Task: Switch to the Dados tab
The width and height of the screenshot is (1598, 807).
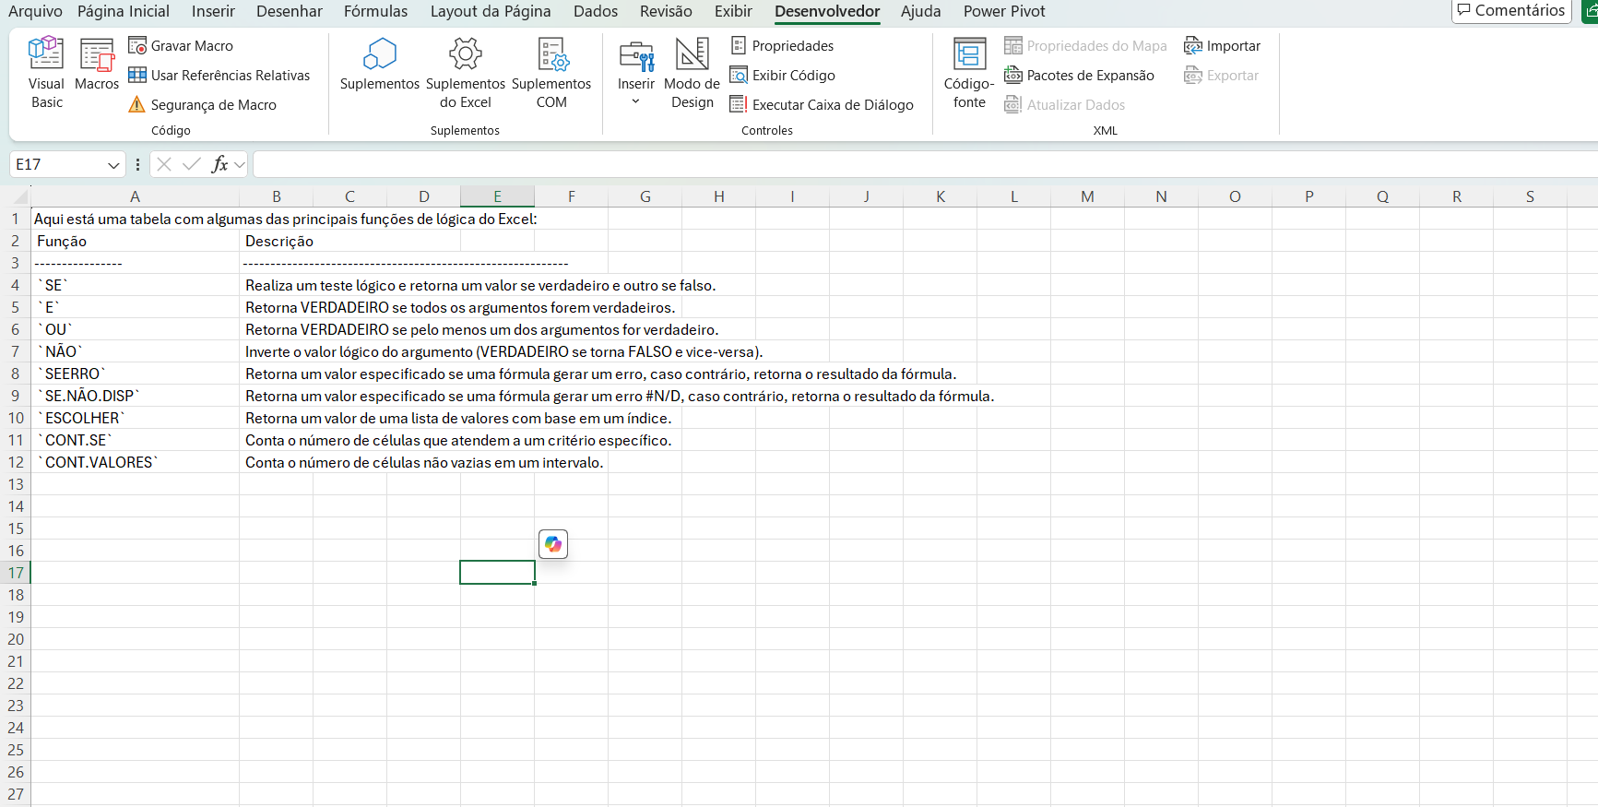Action: point(596,11)
